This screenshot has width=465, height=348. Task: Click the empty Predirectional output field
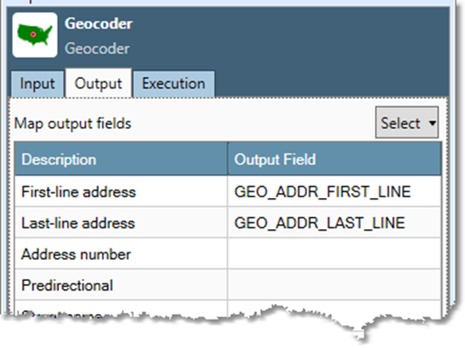tap(334, 285)
